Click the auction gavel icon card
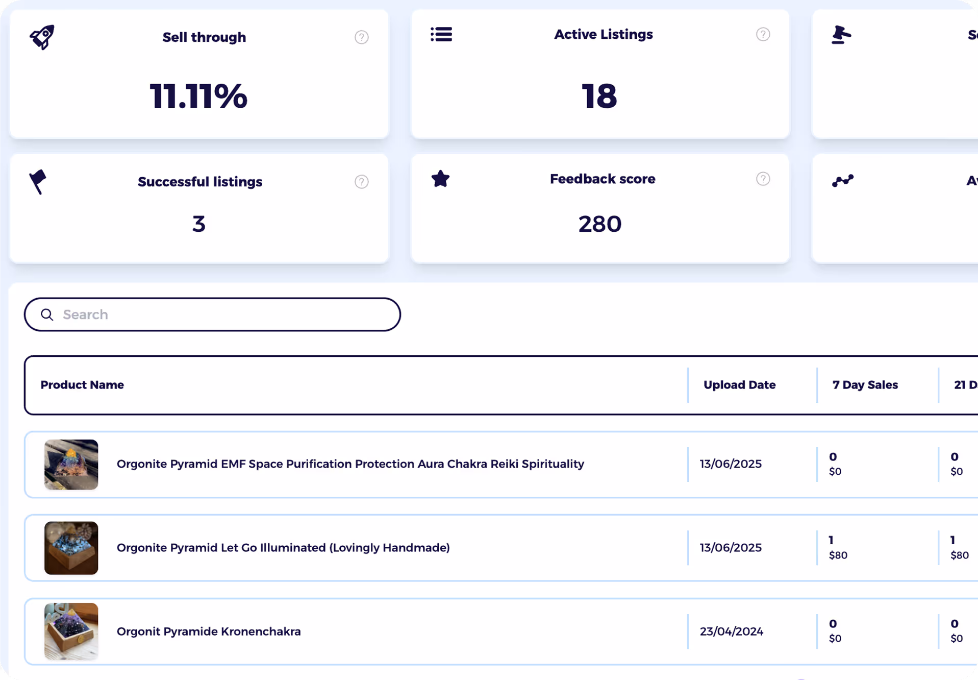This screenshot has width=978, height=680. coord(841,35)
